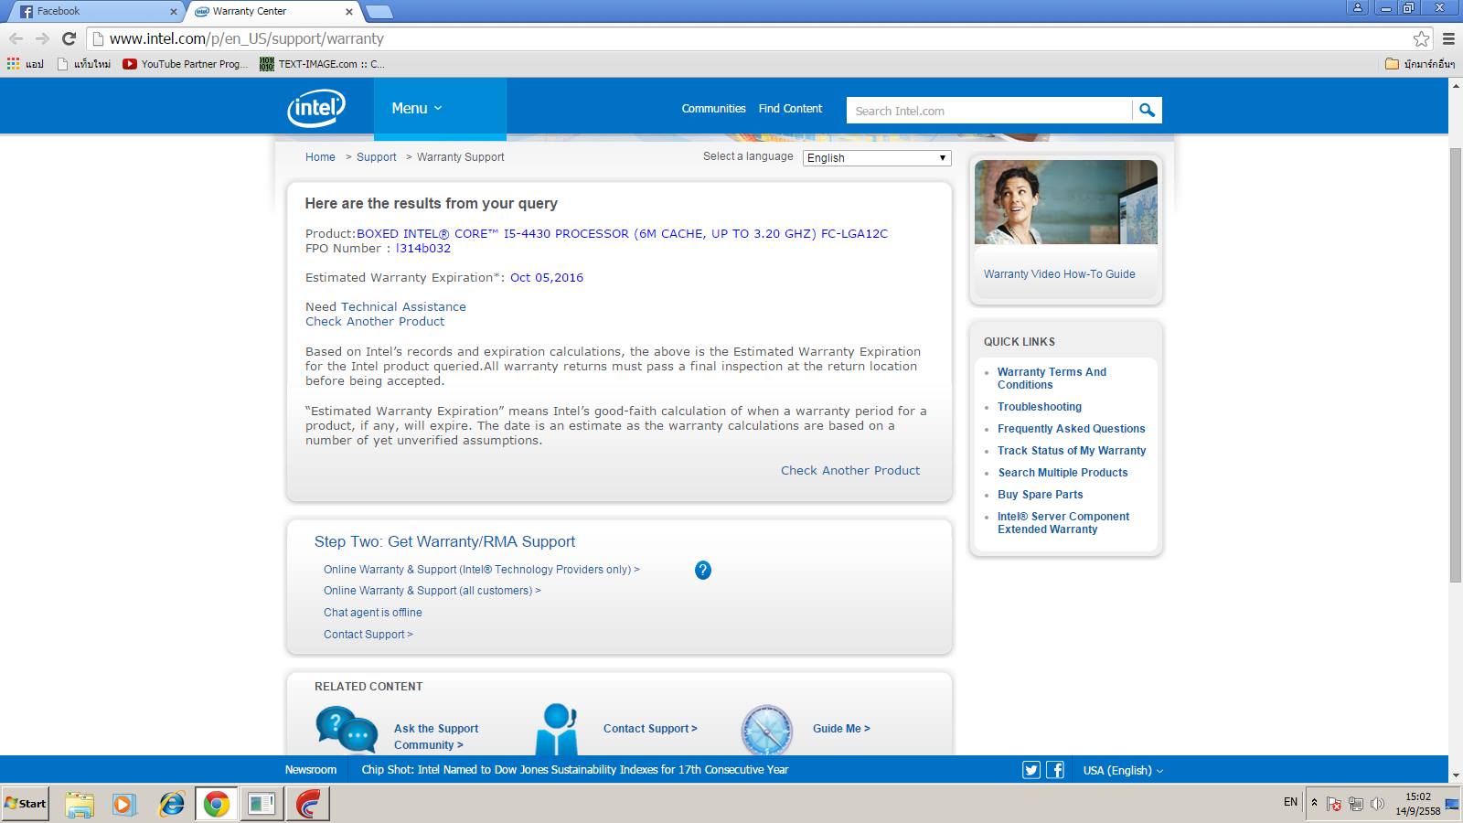The height and width of the screenshot is (823, 1463).
Task: Open the Start menu
Action: (x=25, y=804)
